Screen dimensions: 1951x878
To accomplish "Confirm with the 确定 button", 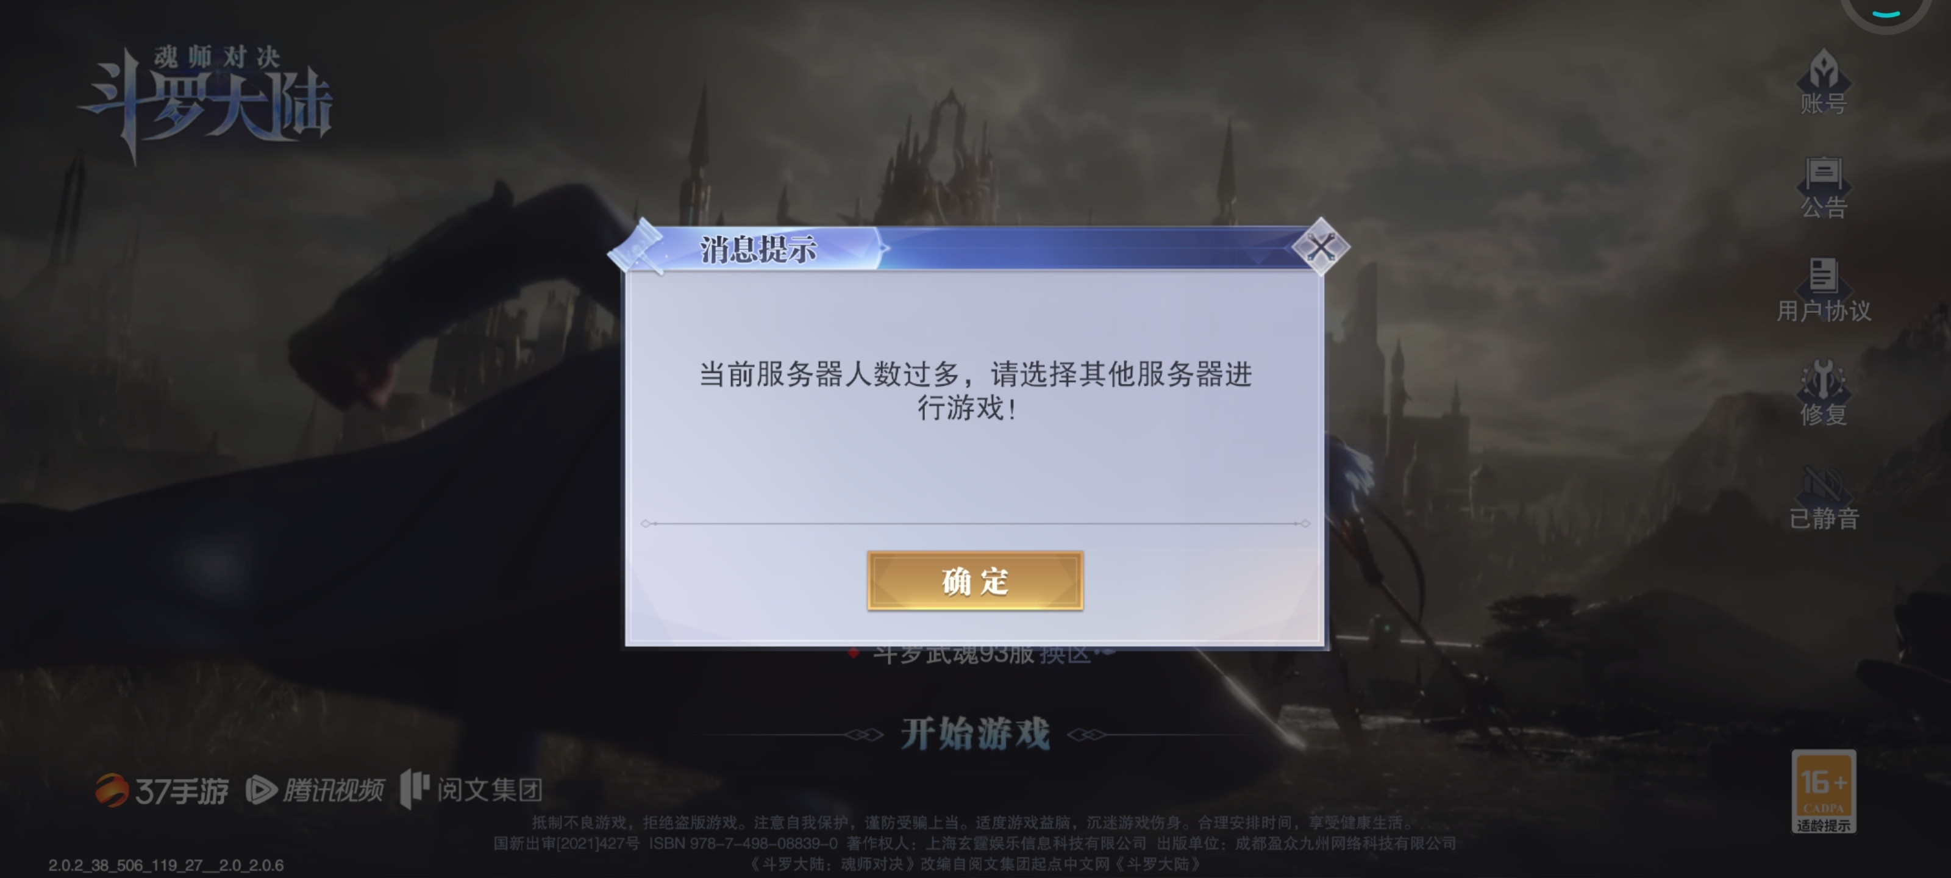I will [975, 581].
